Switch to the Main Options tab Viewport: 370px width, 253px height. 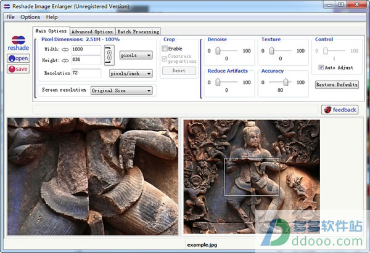click(x=51, y=31)
